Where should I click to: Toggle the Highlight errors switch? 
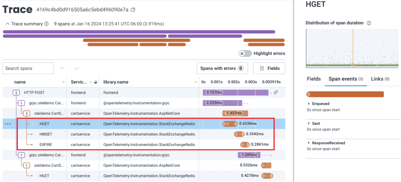[245, 53]
